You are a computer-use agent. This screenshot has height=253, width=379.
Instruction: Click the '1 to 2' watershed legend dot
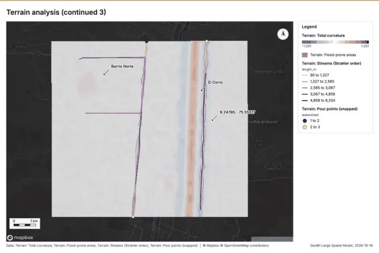tap(305, 121)
